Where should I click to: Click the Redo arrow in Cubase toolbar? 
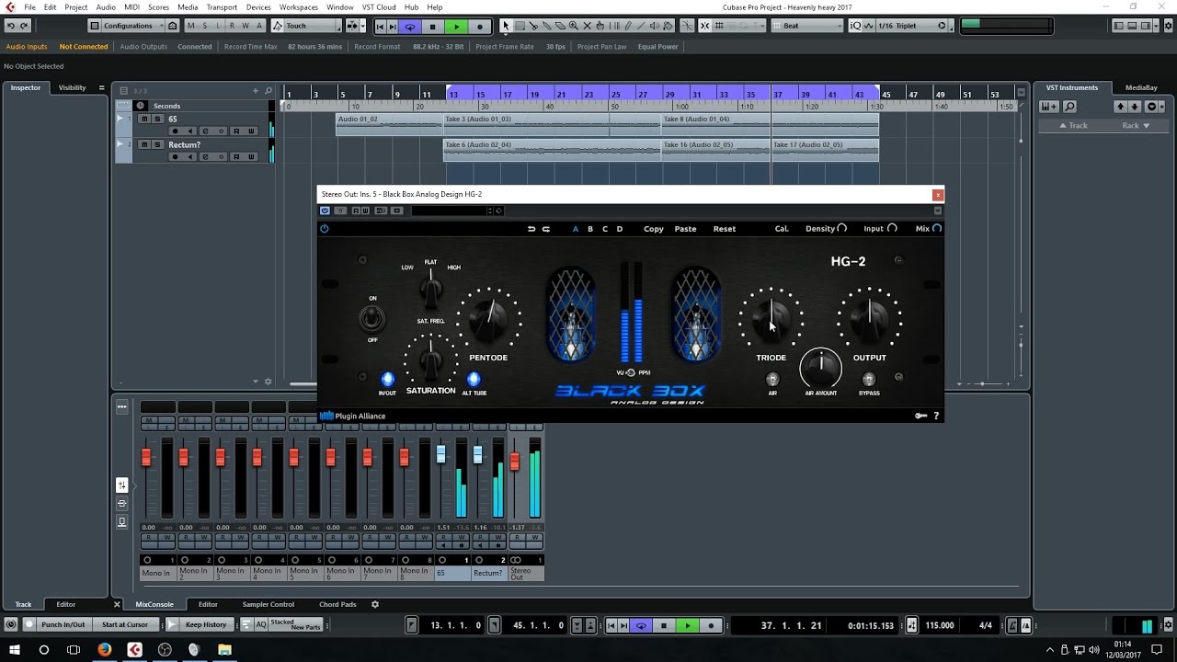24,26
